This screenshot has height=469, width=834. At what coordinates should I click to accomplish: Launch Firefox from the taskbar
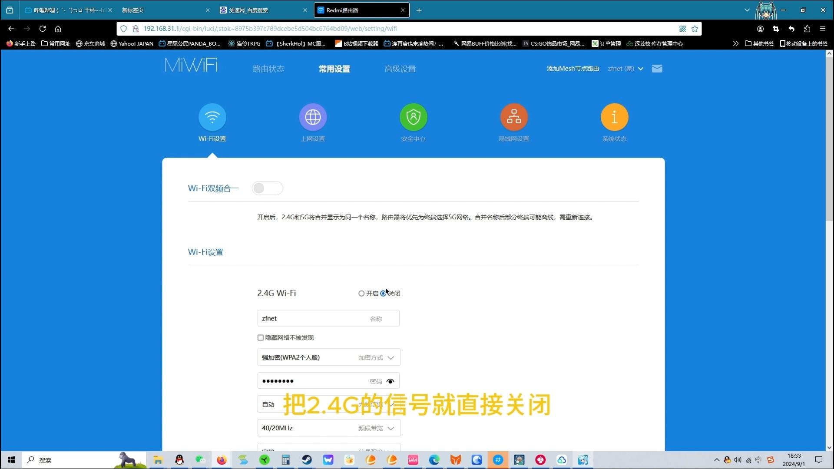[222, 460]
